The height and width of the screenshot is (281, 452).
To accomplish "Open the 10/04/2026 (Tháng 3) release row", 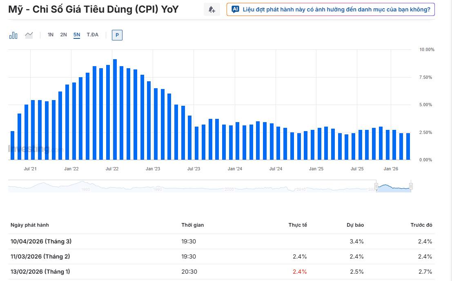I will click(x=221, y=241).
